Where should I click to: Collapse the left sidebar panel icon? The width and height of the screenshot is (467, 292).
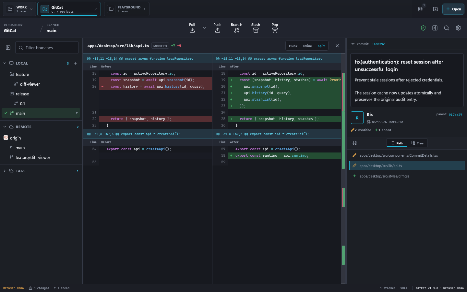pos(8,48)
